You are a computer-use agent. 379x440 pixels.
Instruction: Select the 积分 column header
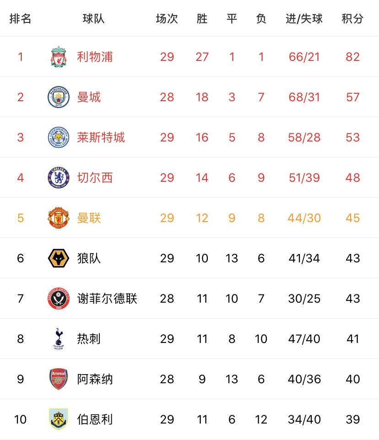[x=352, y=19]
